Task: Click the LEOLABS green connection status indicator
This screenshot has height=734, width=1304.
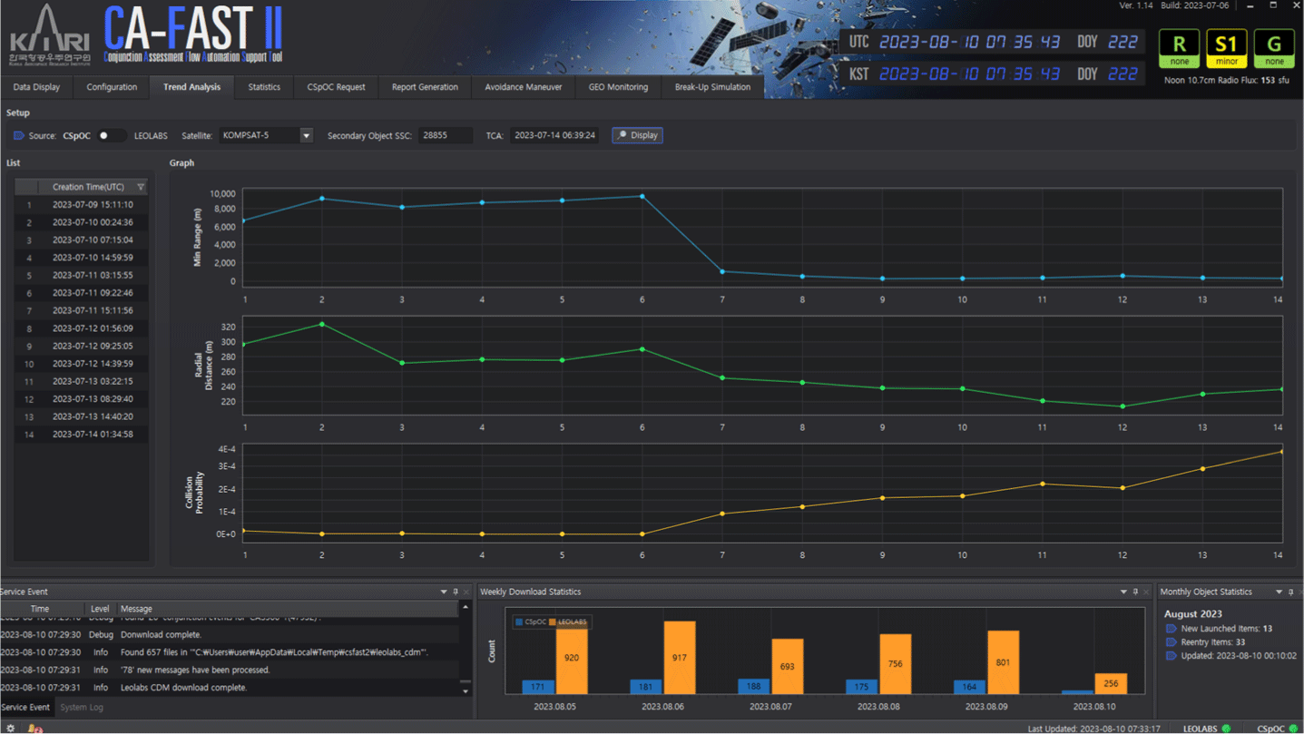Action: pos(1226,729)
